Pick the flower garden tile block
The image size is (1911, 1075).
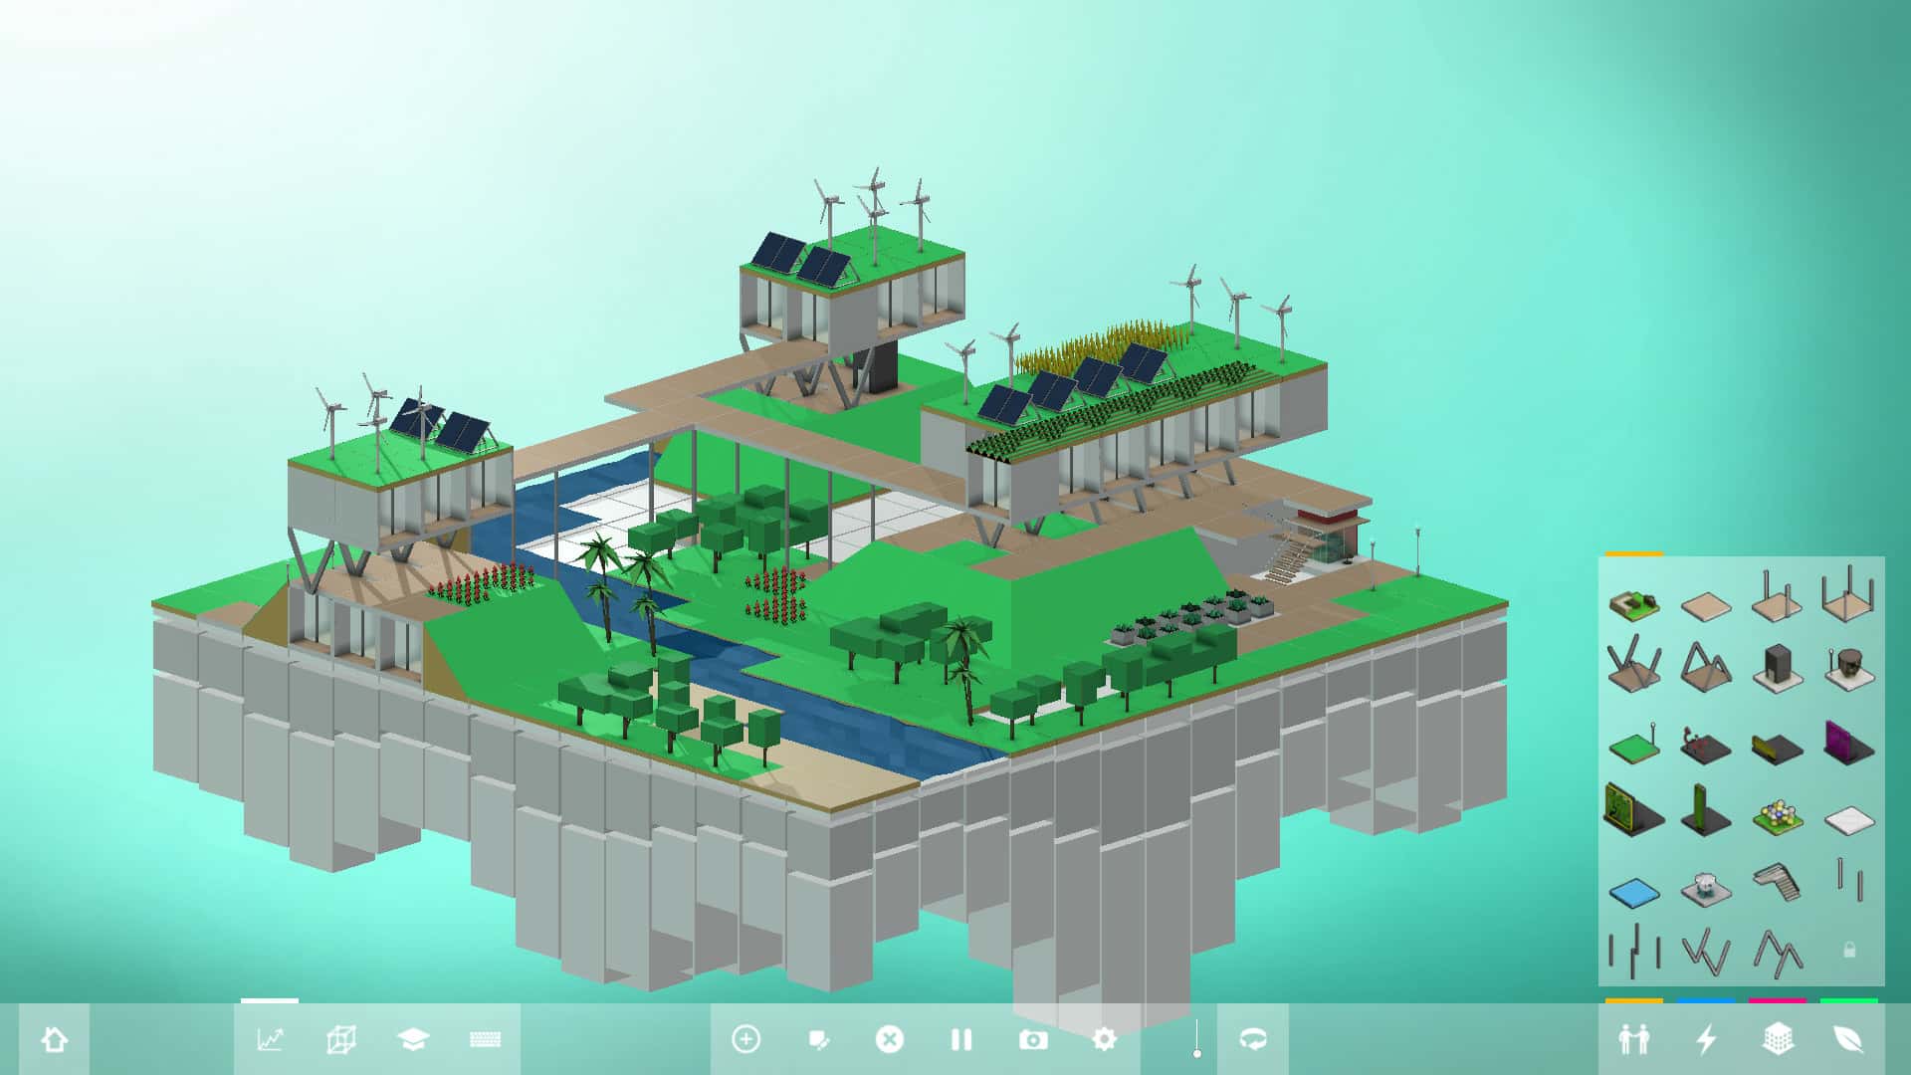(x=1778, y=817)
